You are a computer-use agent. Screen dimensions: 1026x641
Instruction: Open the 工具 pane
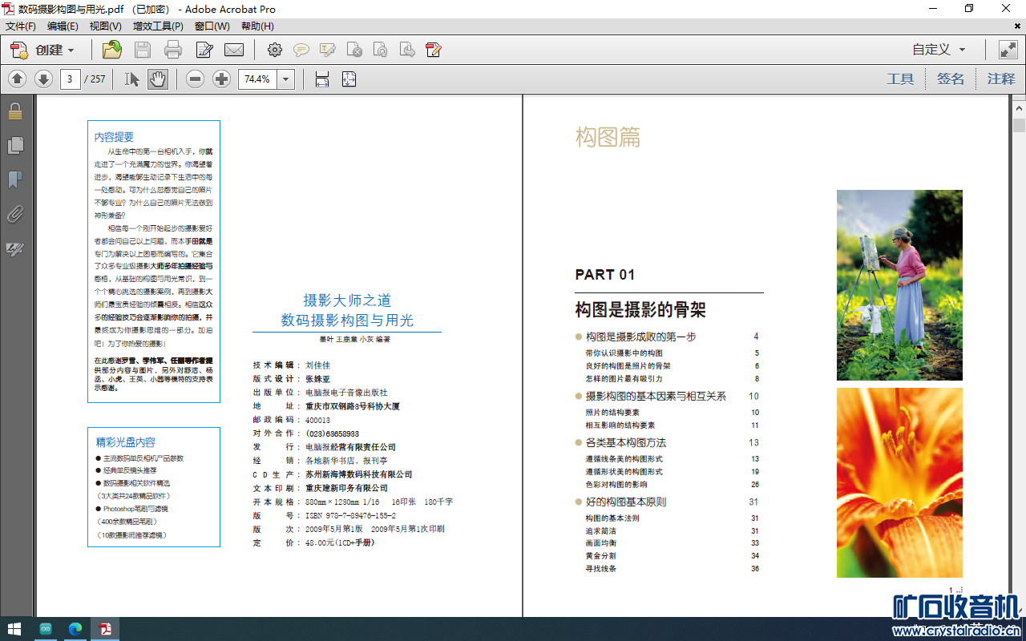(x=900, y=79)
